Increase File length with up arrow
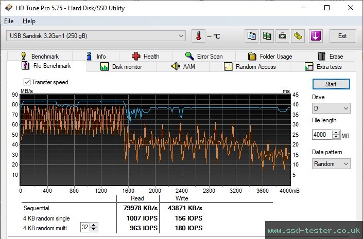This screenshot has width=363, height=239. [336, 133]
